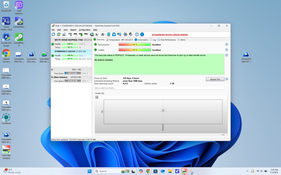Select the ST4000VX013-2XG104 disk entry

(x=71, y=55)
